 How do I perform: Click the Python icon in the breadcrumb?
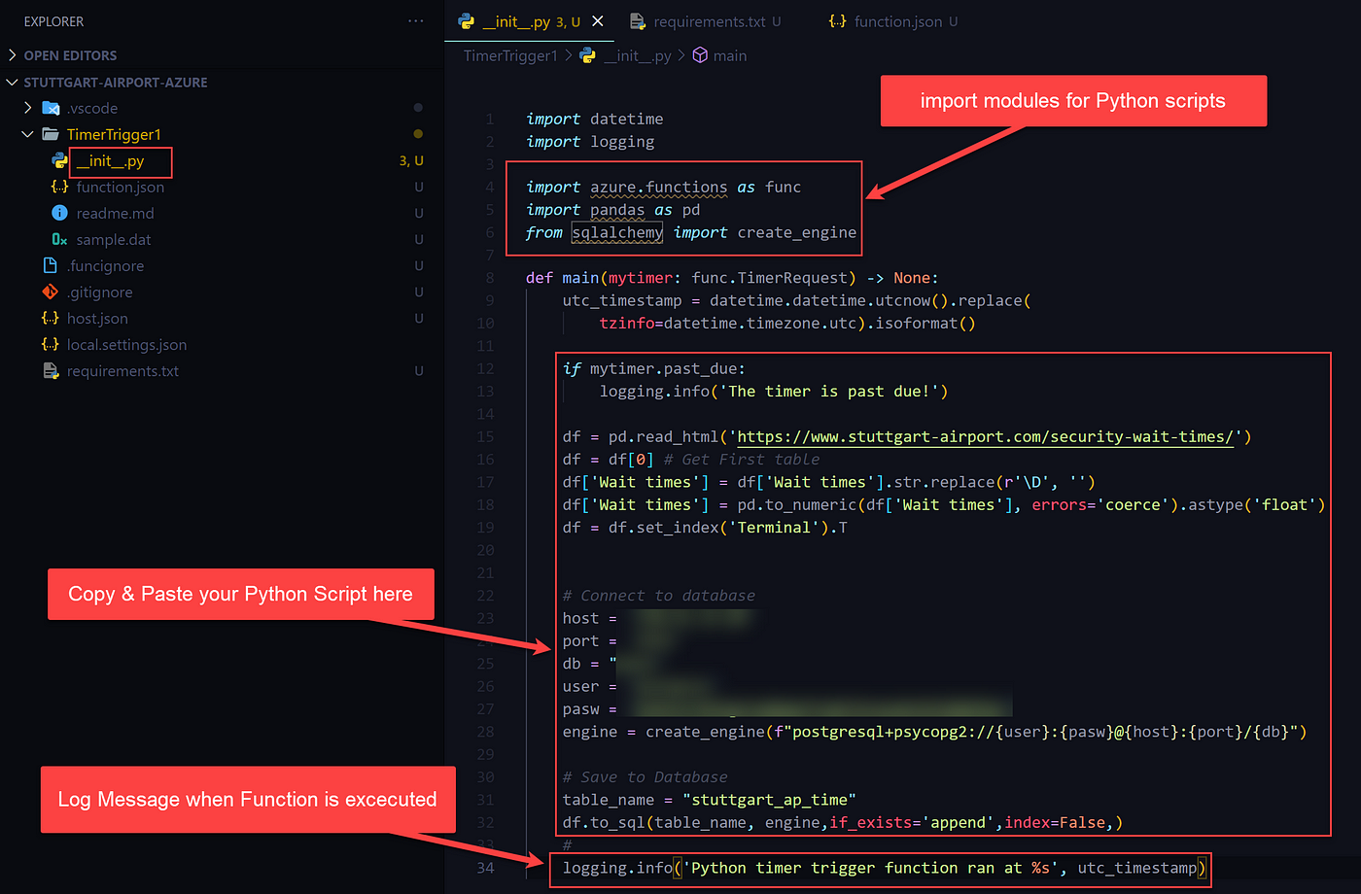pyautogui.click(x=588, y=55)
